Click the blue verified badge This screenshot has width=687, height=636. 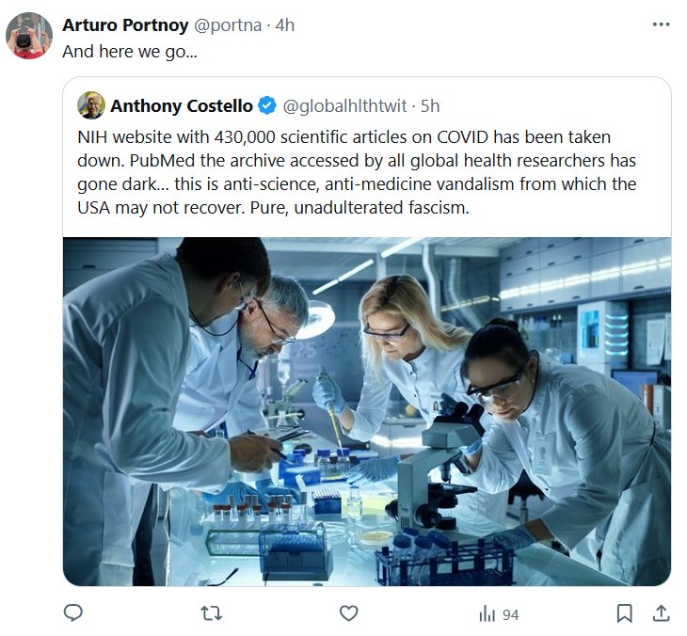tap(267, 105)
